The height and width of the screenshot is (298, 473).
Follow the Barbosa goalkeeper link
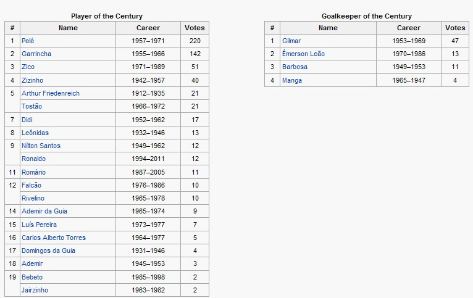coord(295,67)
